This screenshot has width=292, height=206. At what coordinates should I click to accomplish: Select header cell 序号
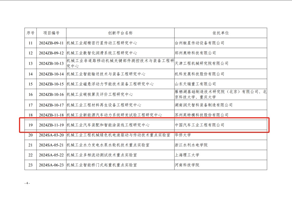(31, 33)
